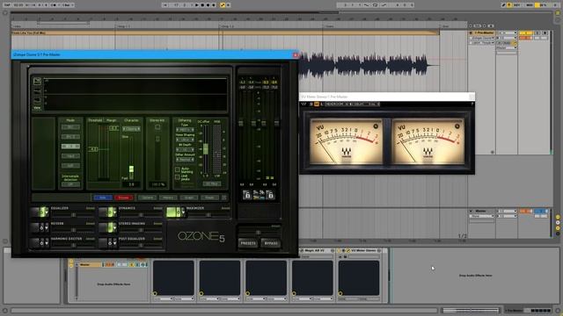
Task: Click the Equalizer amount slider
Action: [x=73, y=214]
